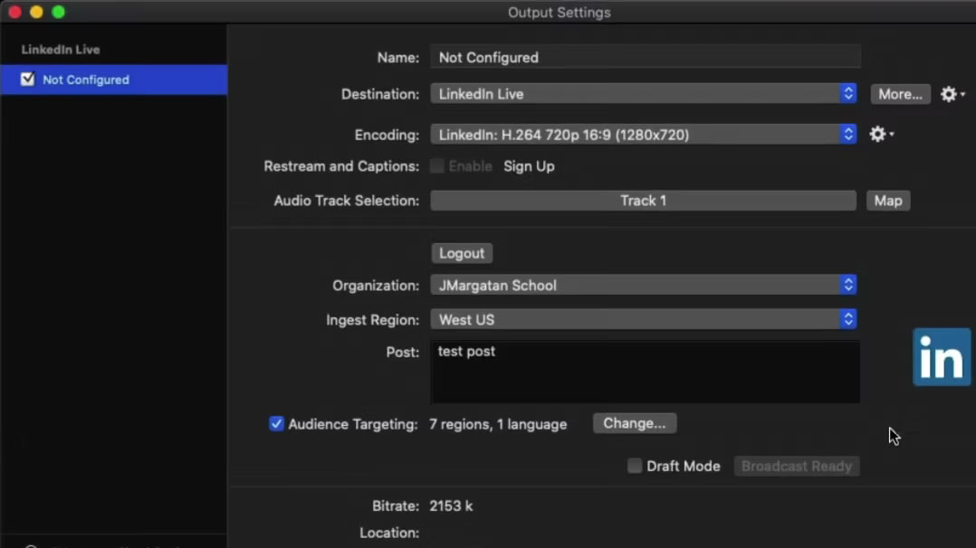Viewport: 976px width, 548px height.
Task: Open the destination gear settings menu
Action: [952, 94]
